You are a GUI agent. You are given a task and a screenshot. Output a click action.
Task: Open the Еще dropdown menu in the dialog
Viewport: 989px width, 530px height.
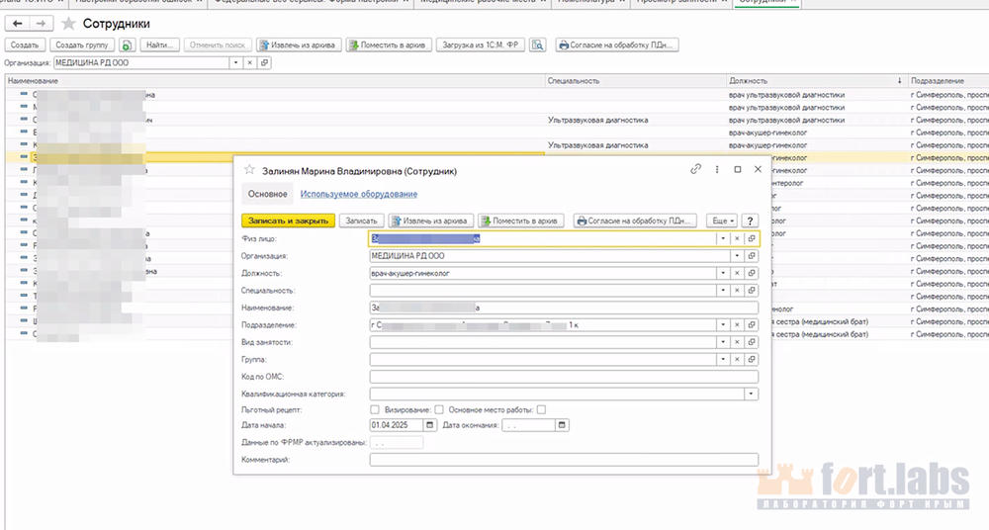pyautogui.click(x=722, y=221)
